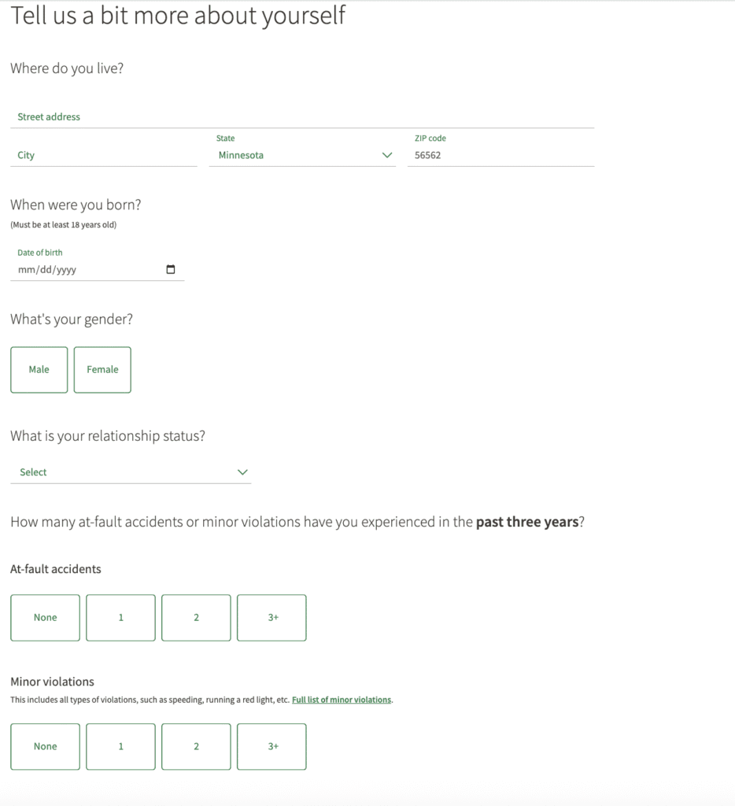Choose 2 at-fault accidents
This screenshot has width=735, height=806.
point(196,618)
